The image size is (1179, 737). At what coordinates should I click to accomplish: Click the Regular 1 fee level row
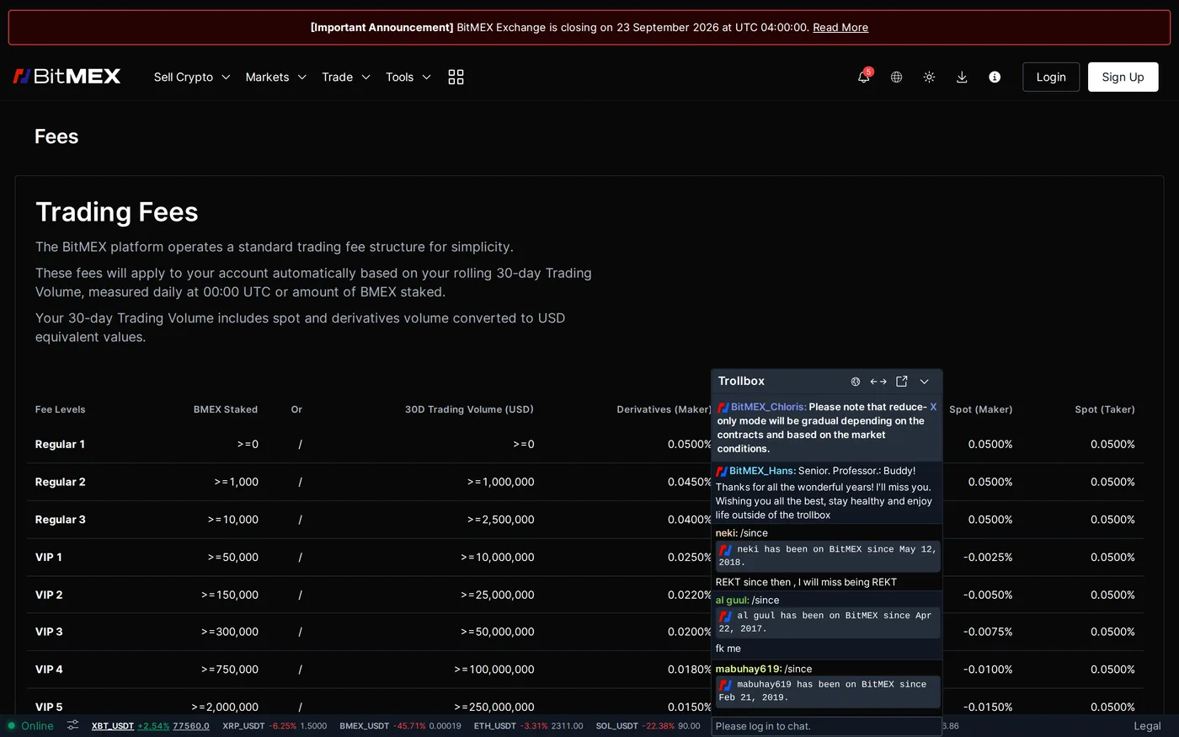[585, 444]
